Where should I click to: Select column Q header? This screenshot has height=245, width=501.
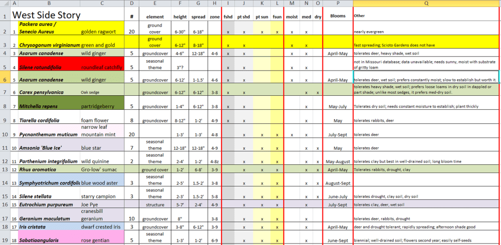(x=426, y=4)
